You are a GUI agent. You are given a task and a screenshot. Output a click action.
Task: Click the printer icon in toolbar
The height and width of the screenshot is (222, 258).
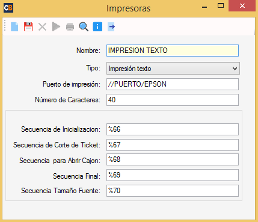[70, 27]
